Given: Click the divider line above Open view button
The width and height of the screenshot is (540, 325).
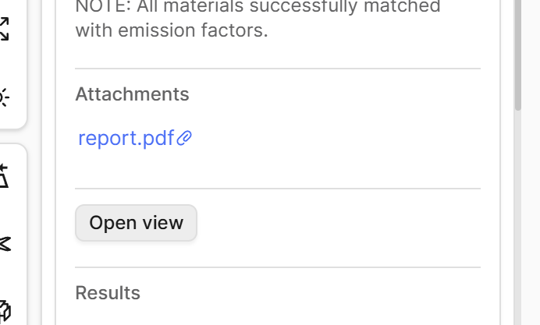Looking at the screenshot, I should [x=278, y=189].
